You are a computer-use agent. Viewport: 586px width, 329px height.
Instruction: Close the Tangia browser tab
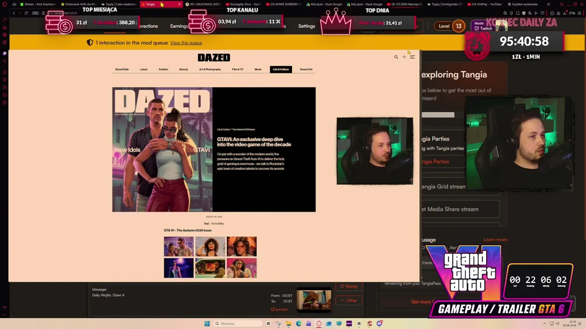[179, 4]
